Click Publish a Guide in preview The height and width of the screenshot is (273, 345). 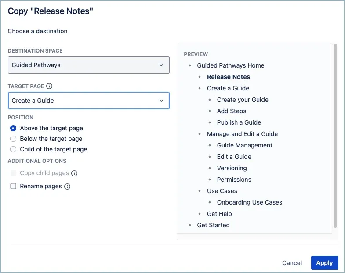click(x=239, y=122)
